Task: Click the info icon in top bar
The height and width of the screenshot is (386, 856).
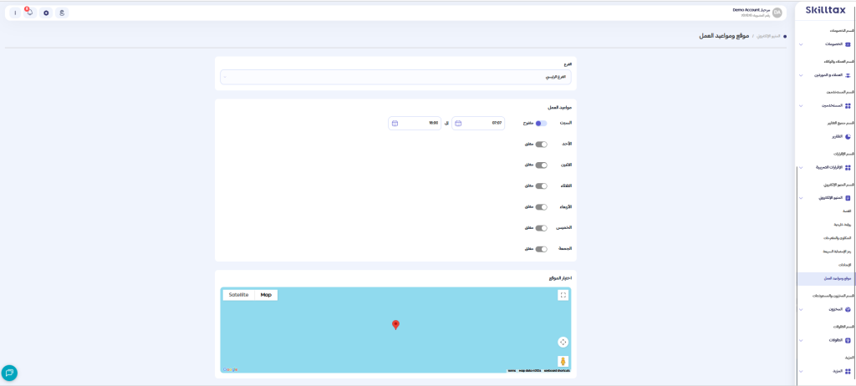Action: pos(15,13)
